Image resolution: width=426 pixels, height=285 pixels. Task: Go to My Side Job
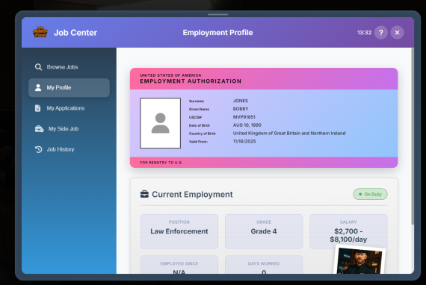69,129
